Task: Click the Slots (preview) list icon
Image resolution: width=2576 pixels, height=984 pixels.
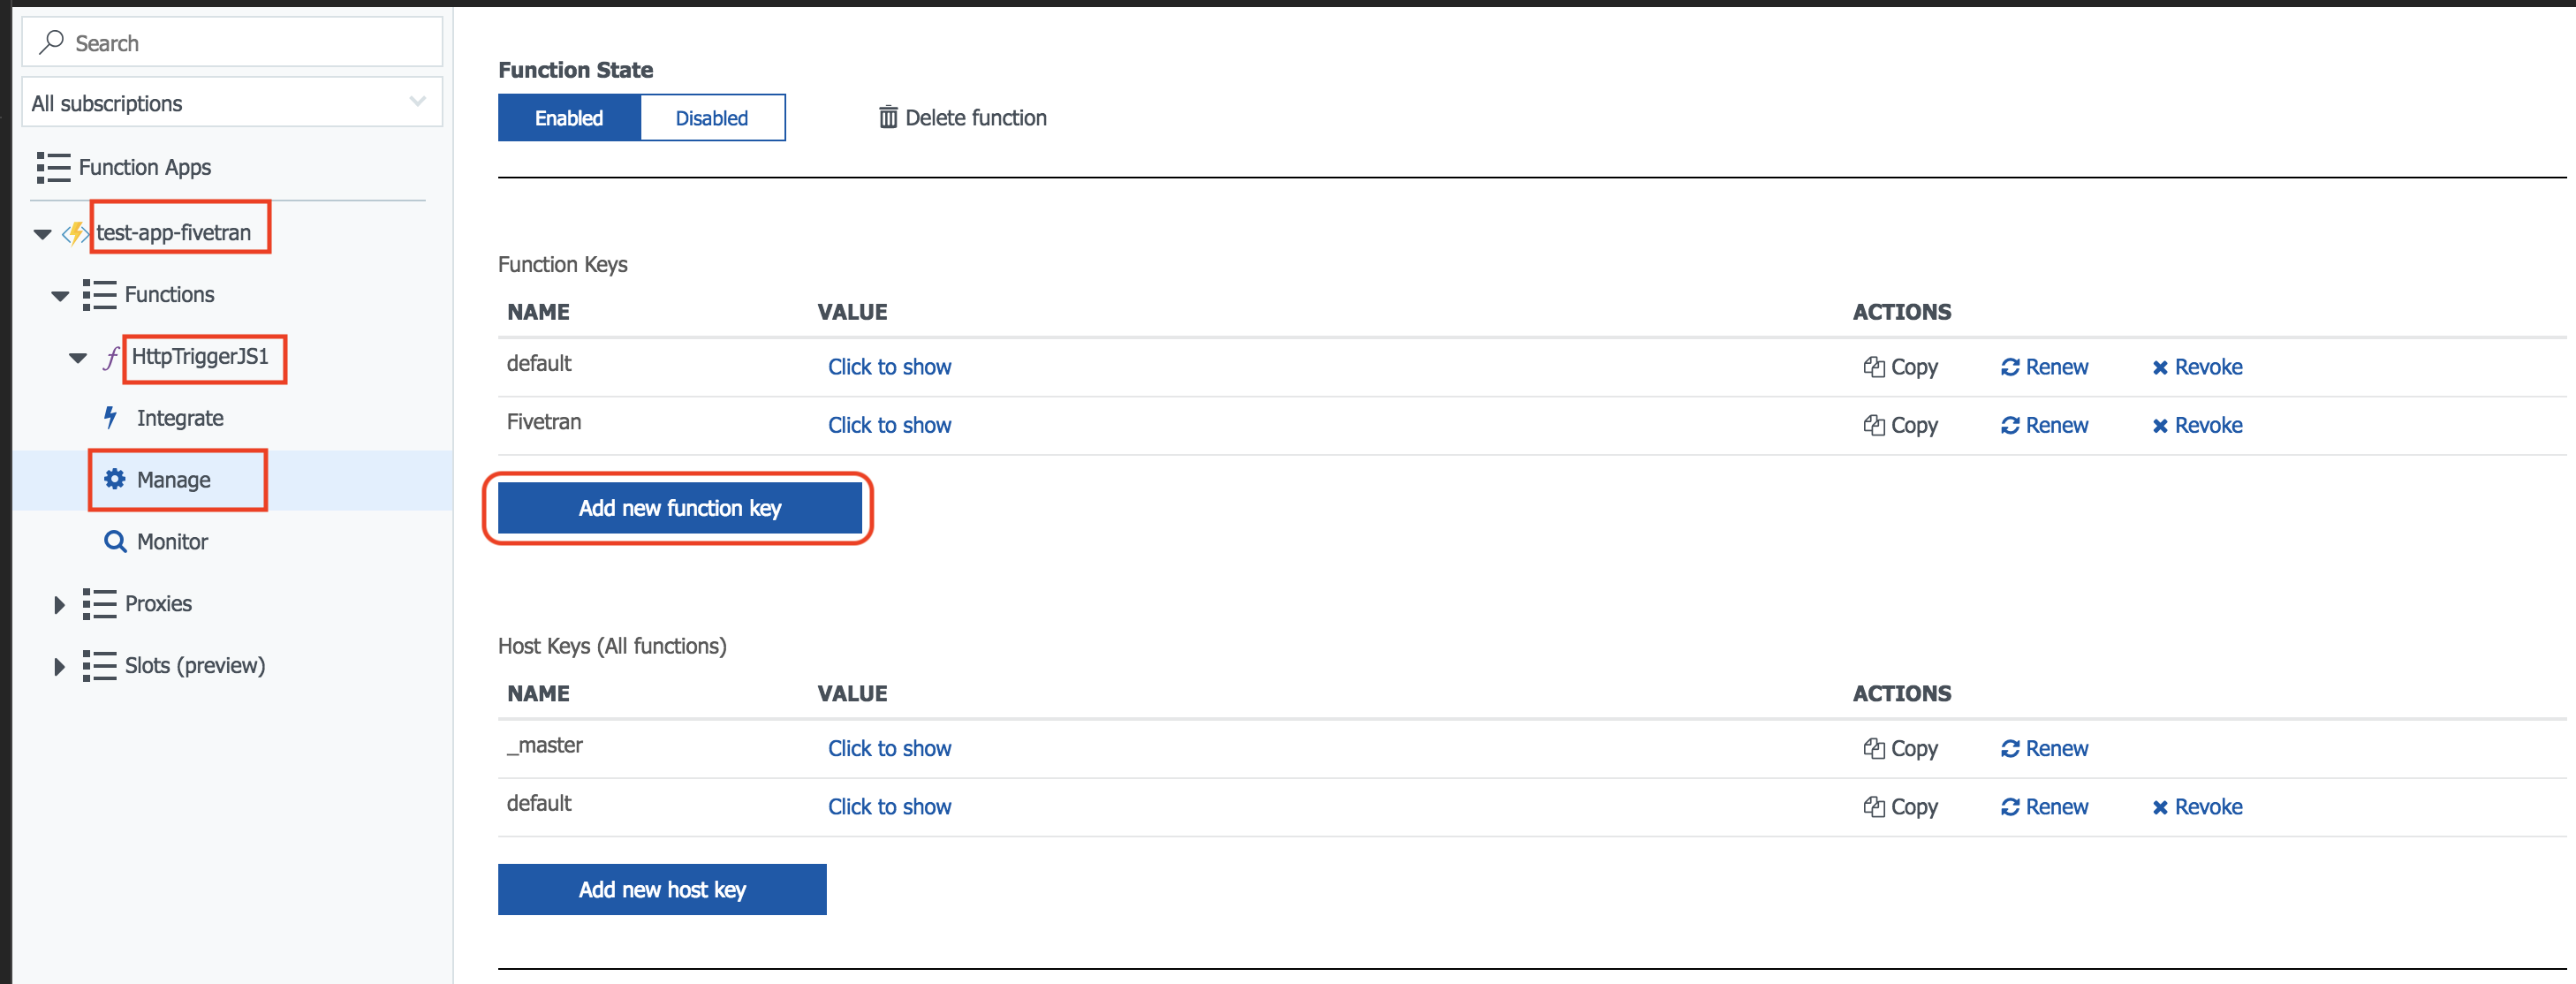Action: click(99, 666)
